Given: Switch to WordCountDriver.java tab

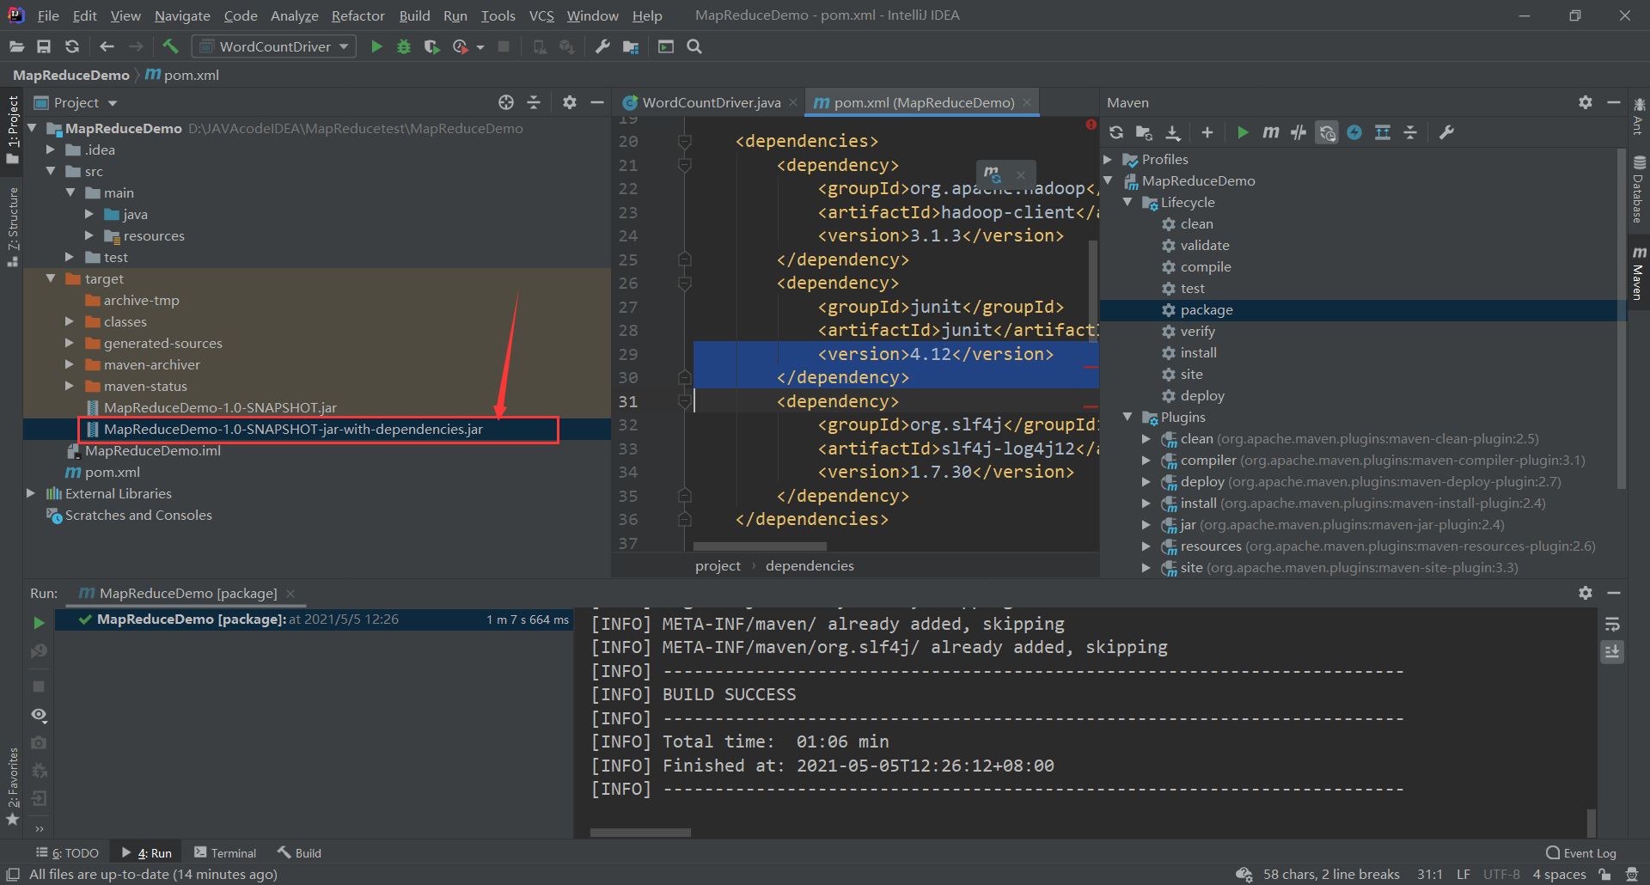Looking at the screenshot, I should point(712,102).
